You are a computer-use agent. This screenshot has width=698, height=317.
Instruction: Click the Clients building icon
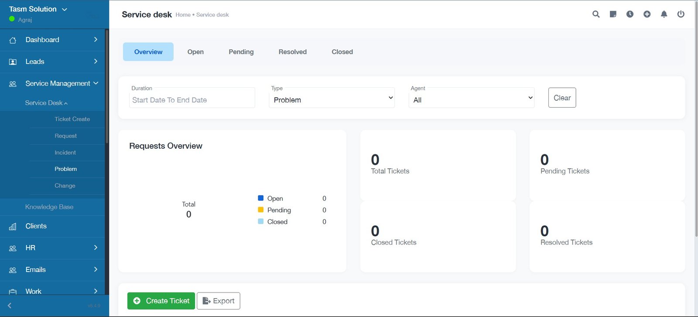tap(13, 226)
